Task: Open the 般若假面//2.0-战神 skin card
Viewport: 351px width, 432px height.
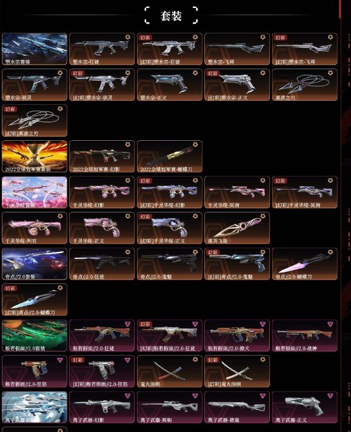Action: coord(305,336)
